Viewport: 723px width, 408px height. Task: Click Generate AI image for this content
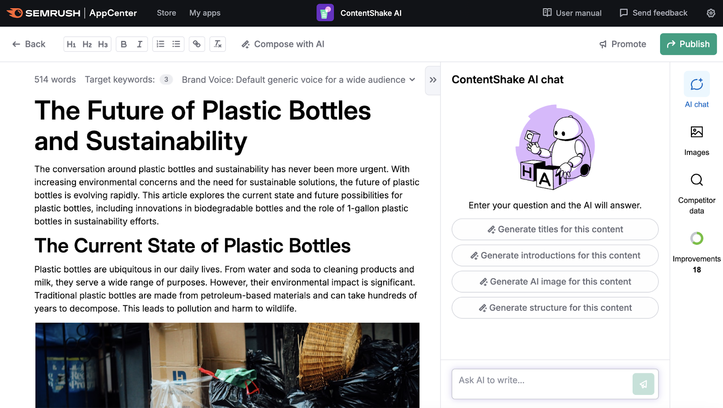[555, 282]
